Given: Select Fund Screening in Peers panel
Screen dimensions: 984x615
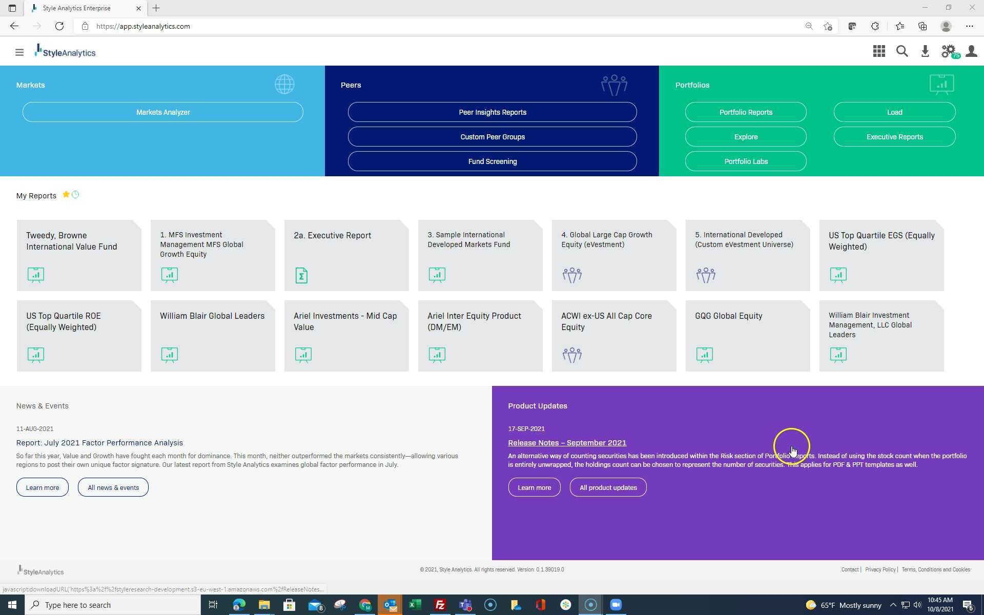Looking at the screenshot, I should click(x=492, y=161).
